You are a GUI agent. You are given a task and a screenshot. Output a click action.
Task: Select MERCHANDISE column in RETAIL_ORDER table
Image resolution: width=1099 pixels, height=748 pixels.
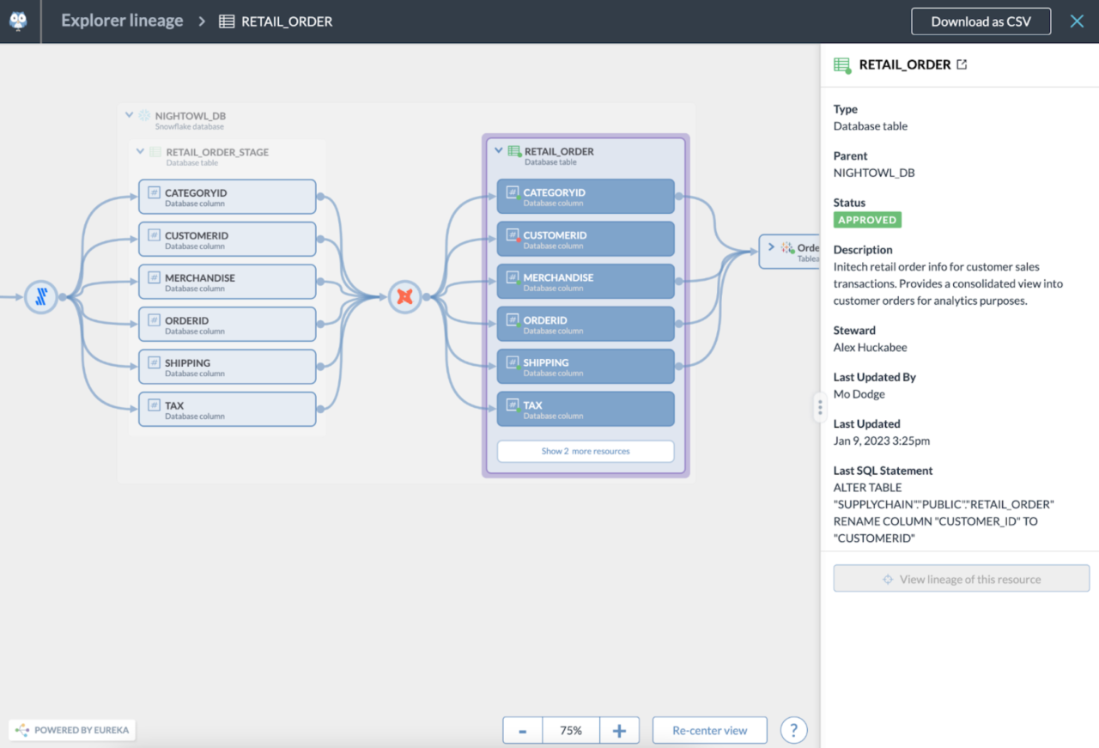pos(586,282)
